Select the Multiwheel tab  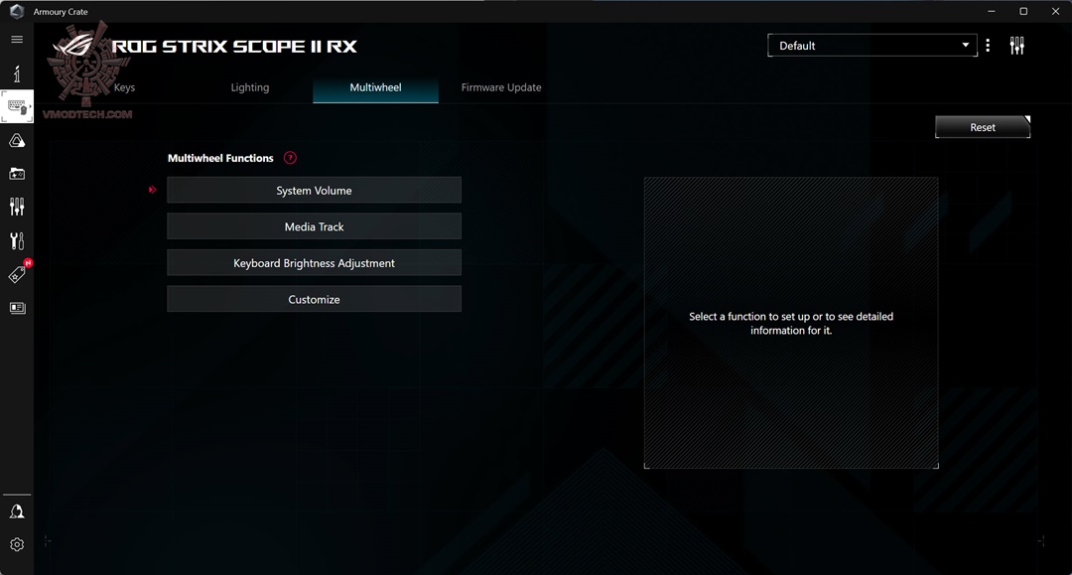[x=375, y=87]
